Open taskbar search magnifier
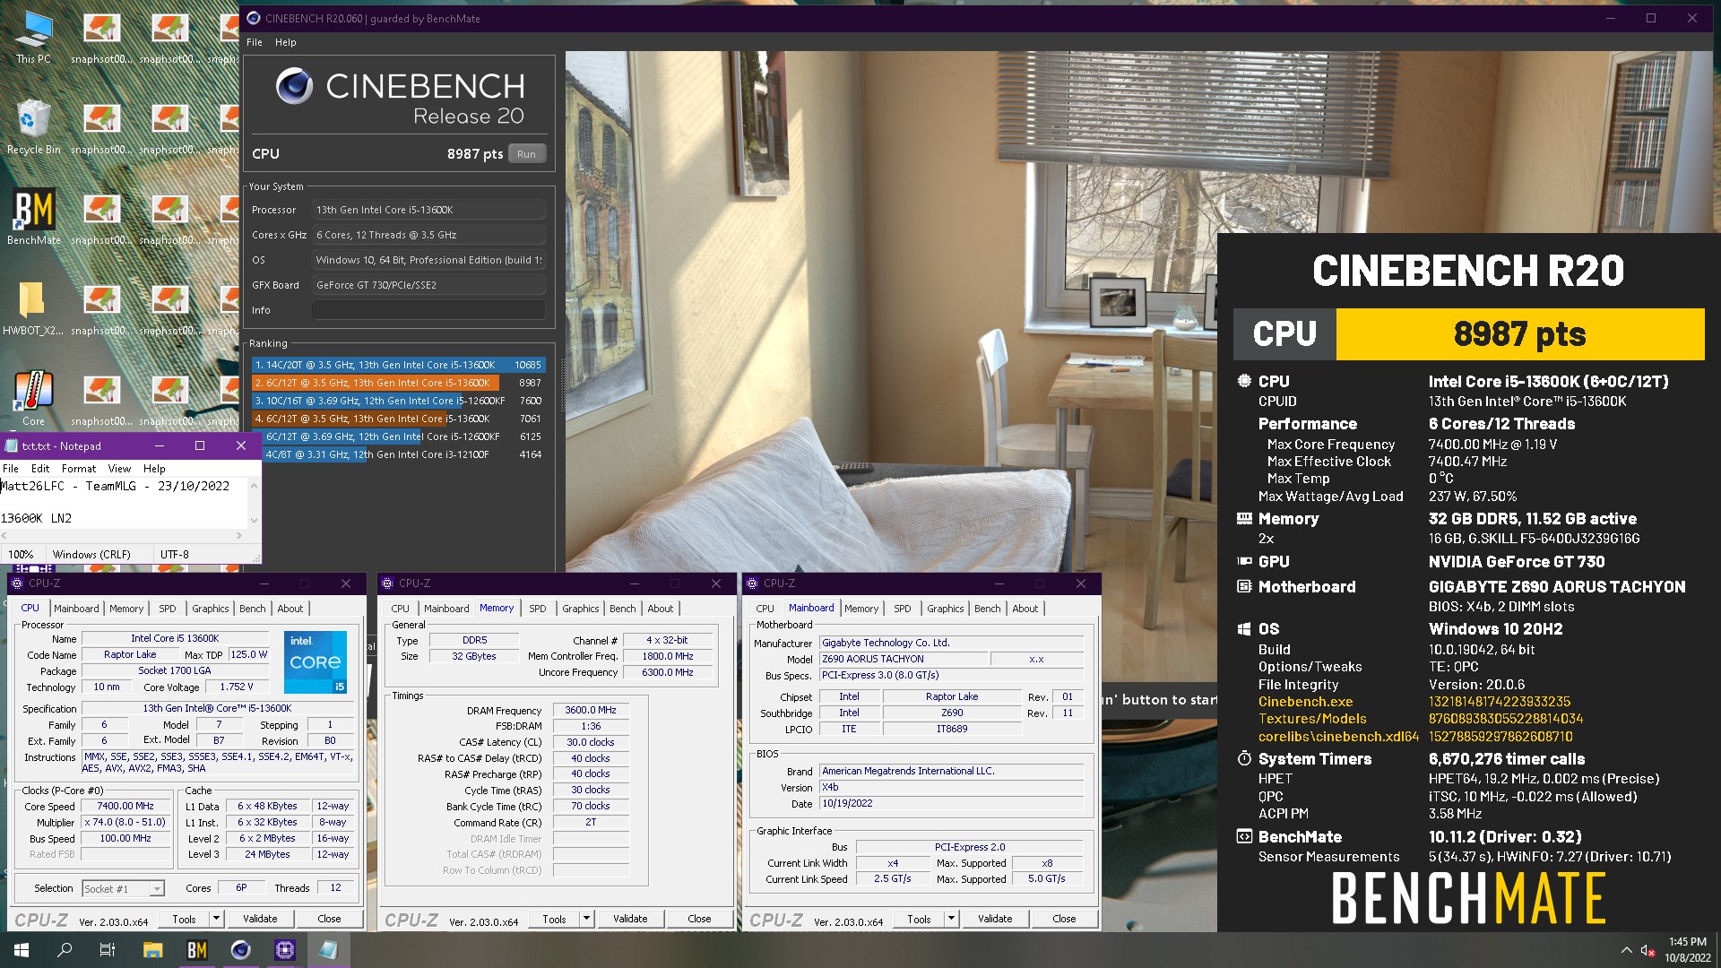Viewport: 1721px width, 968px height. pyautogui.click(x=65, y=950)
